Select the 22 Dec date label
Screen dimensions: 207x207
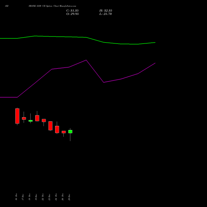43,197
